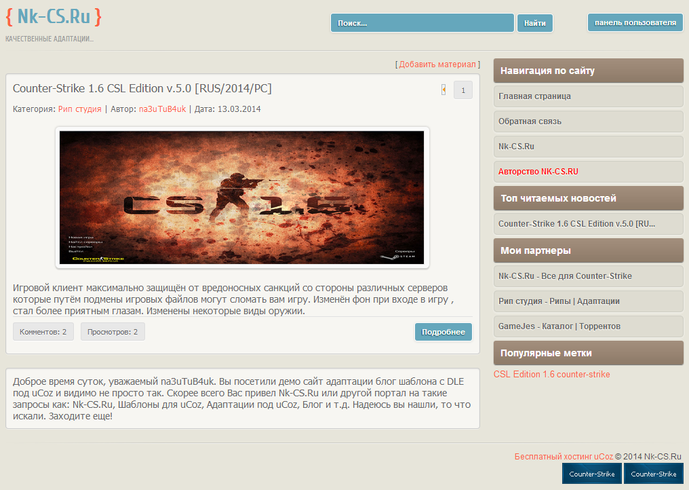Screen dimensions: 689x490
Task: Visit partner GameJes - Каталог | Торрентов
Action: 589,326
